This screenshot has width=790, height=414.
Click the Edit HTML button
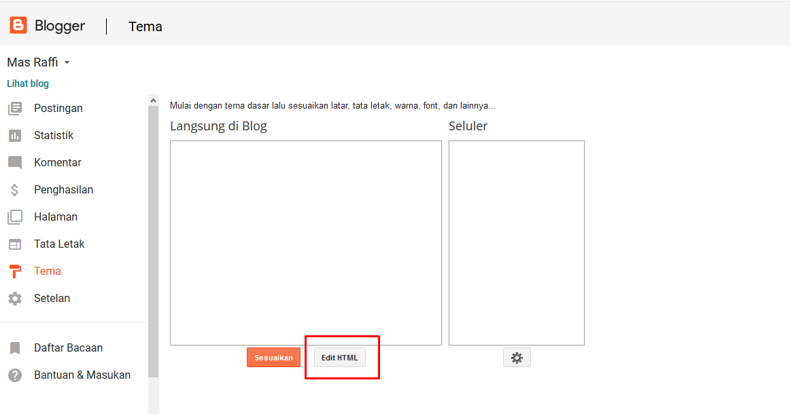coord(339,357)
